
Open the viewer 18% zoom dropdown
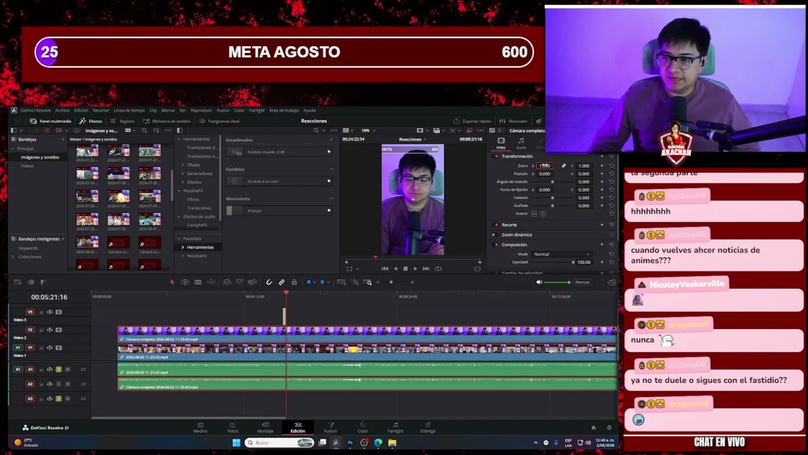pyautogui.click(x=367, y=131)
